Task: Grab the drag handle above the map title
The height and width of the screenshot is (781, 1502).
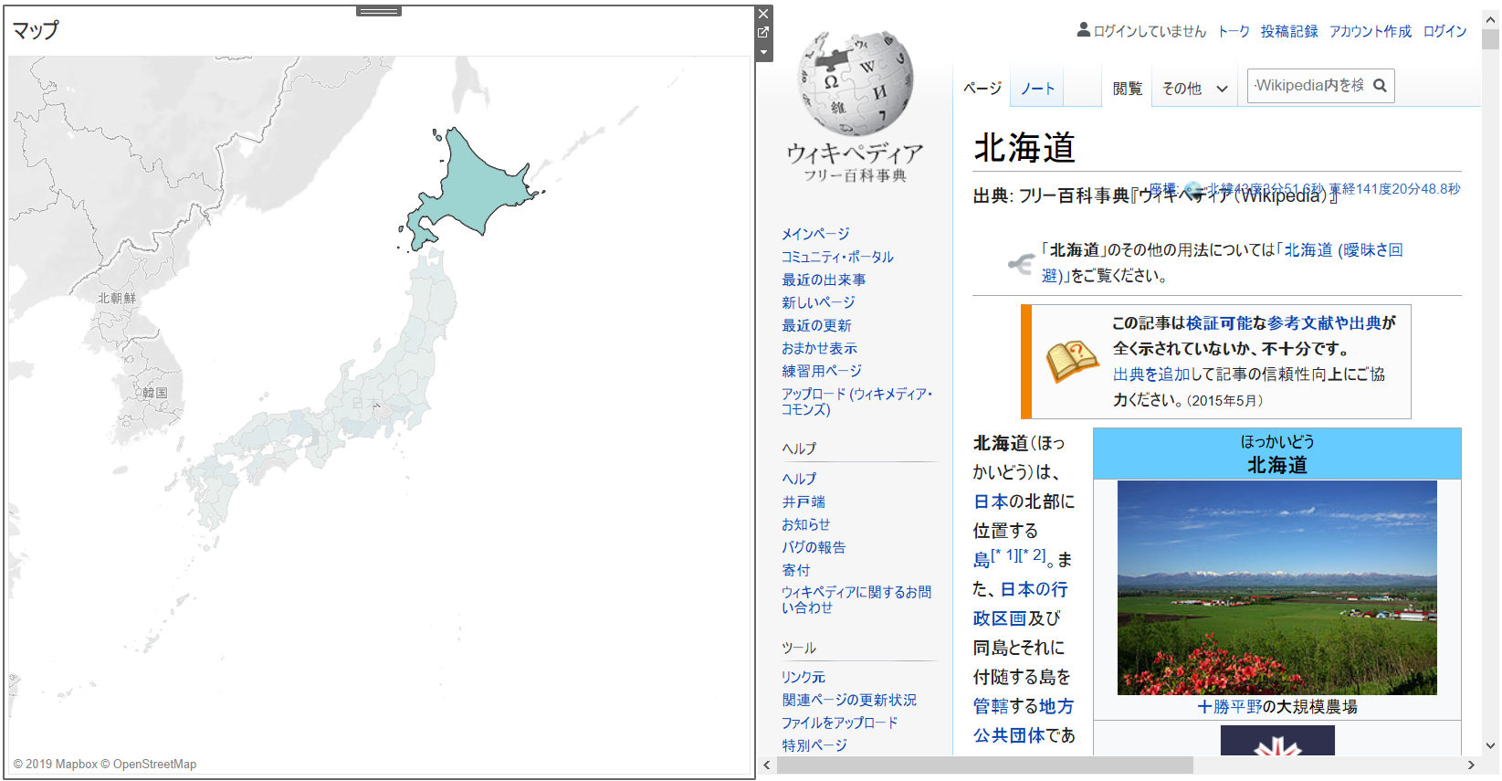Action: (379, 11)
